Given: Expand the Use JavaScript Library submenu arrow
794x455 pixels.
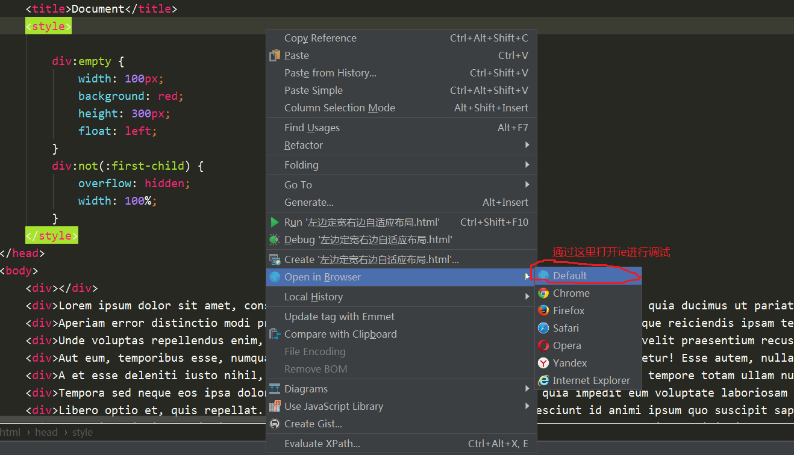Looking at the screenshot, I should click(x=527, y=406).
